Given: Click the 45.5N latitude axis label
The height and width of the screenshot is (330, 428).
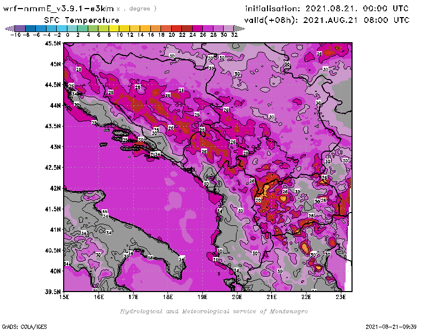Looking at the screenshot, I should (52, 43).
